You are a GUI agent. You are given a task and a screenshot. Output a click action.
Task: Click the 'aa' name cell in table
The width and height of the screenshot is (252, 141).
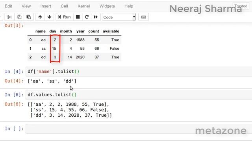[x=43, y=40]
